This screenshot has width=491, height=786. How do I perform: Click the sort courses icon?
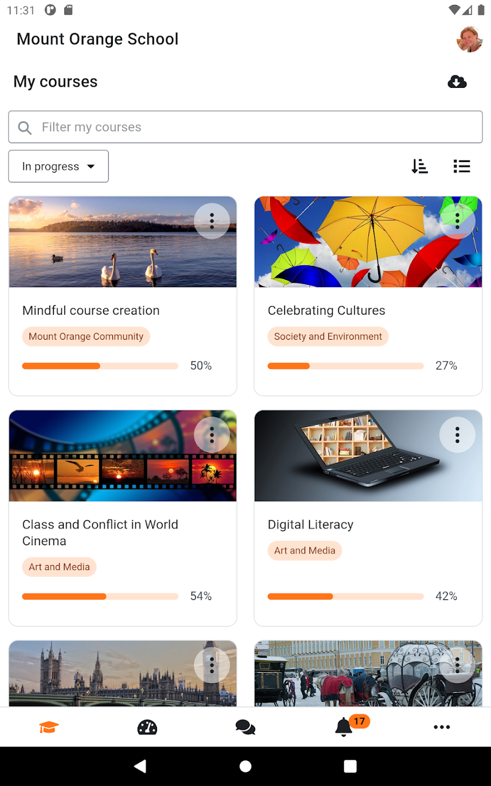click(x=420, y=166)
